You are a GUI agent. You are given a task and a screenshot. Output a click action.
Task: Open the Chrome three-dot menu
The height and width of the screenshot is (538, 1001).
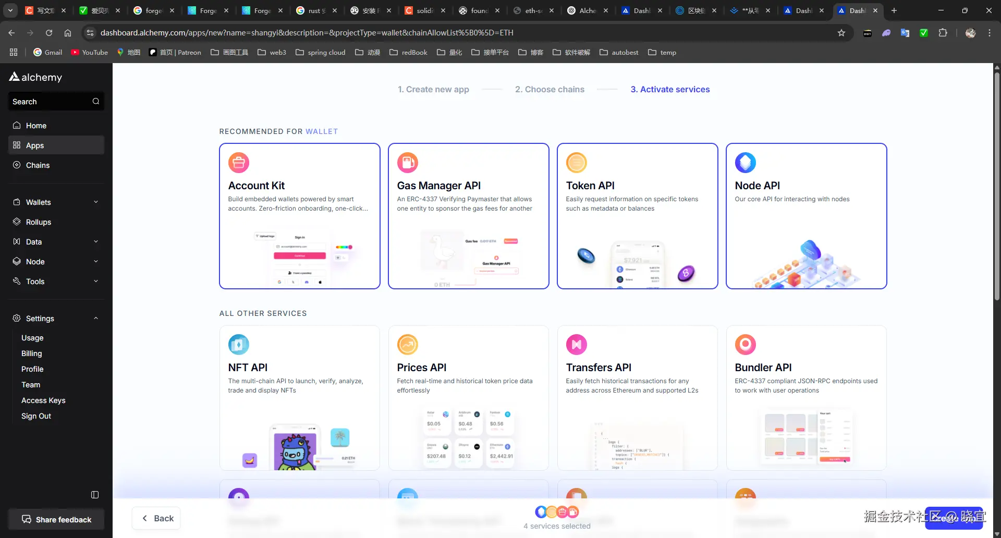[990, 33]
